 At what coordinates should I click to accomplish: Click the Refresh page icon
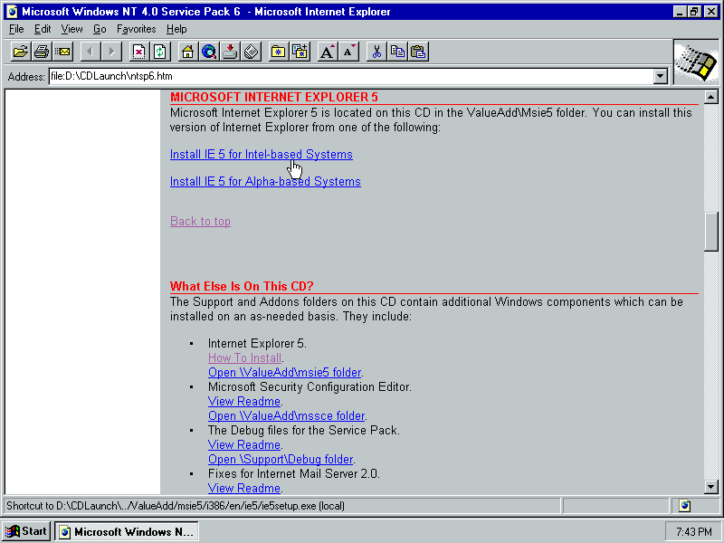(160, 52)
